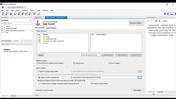Image resolution: width=176 pixels, height=99 pixels.
Task: Open the object inspector info icon
Action: tap(11, 14)
